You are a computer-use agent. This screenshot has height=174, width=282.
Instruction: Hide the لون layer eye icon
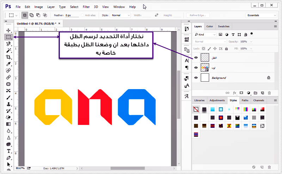196,68
